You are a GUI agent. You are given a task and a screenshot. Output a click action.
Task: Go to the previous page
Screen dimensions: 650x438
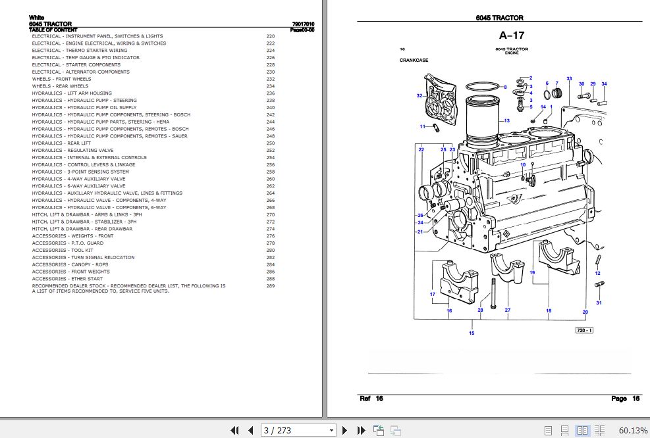(251, 430)
